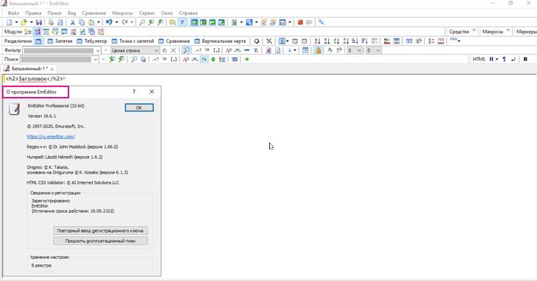Click the Find in Files icon
The height and width of the screenshot is (281, 537).
tap(173, 22)
